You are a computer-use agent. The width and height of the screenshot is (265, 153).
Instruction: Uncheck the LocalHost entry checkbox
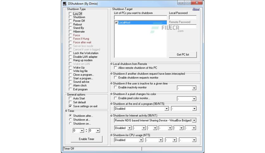[116, 22]
